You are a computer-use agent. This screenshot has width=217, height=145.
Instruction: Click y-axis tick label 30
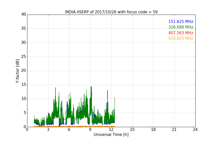coord(24,43)
